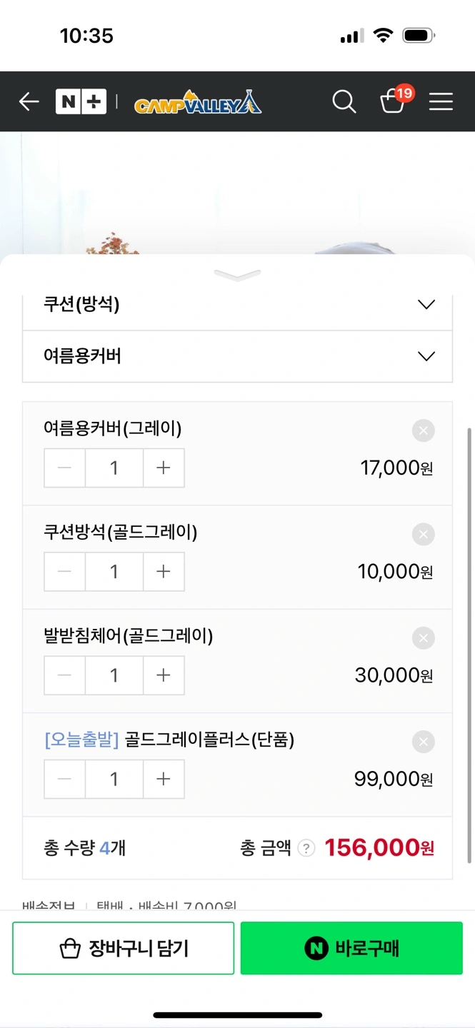The image size is (475, 1028).
Task: Collapse the option sheet with the top chevron
Action: pyautogui.click(x=237, y=275)
